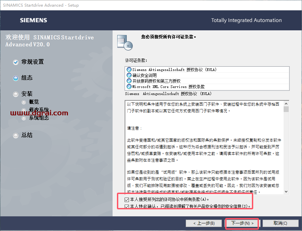Click the 开放原码授权和第三方授权 row check icon
Viewport: 302px width, 231px height.
pos(129,81)
